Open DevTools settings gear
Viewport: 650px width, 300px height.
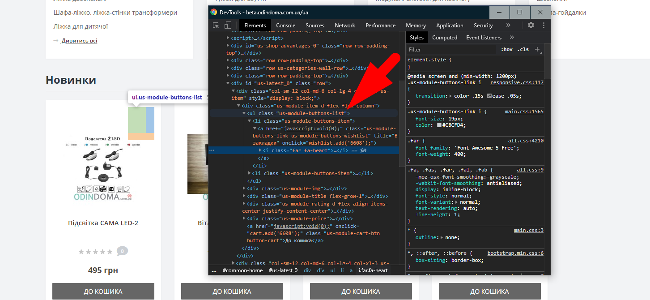[x=531, y=26]
